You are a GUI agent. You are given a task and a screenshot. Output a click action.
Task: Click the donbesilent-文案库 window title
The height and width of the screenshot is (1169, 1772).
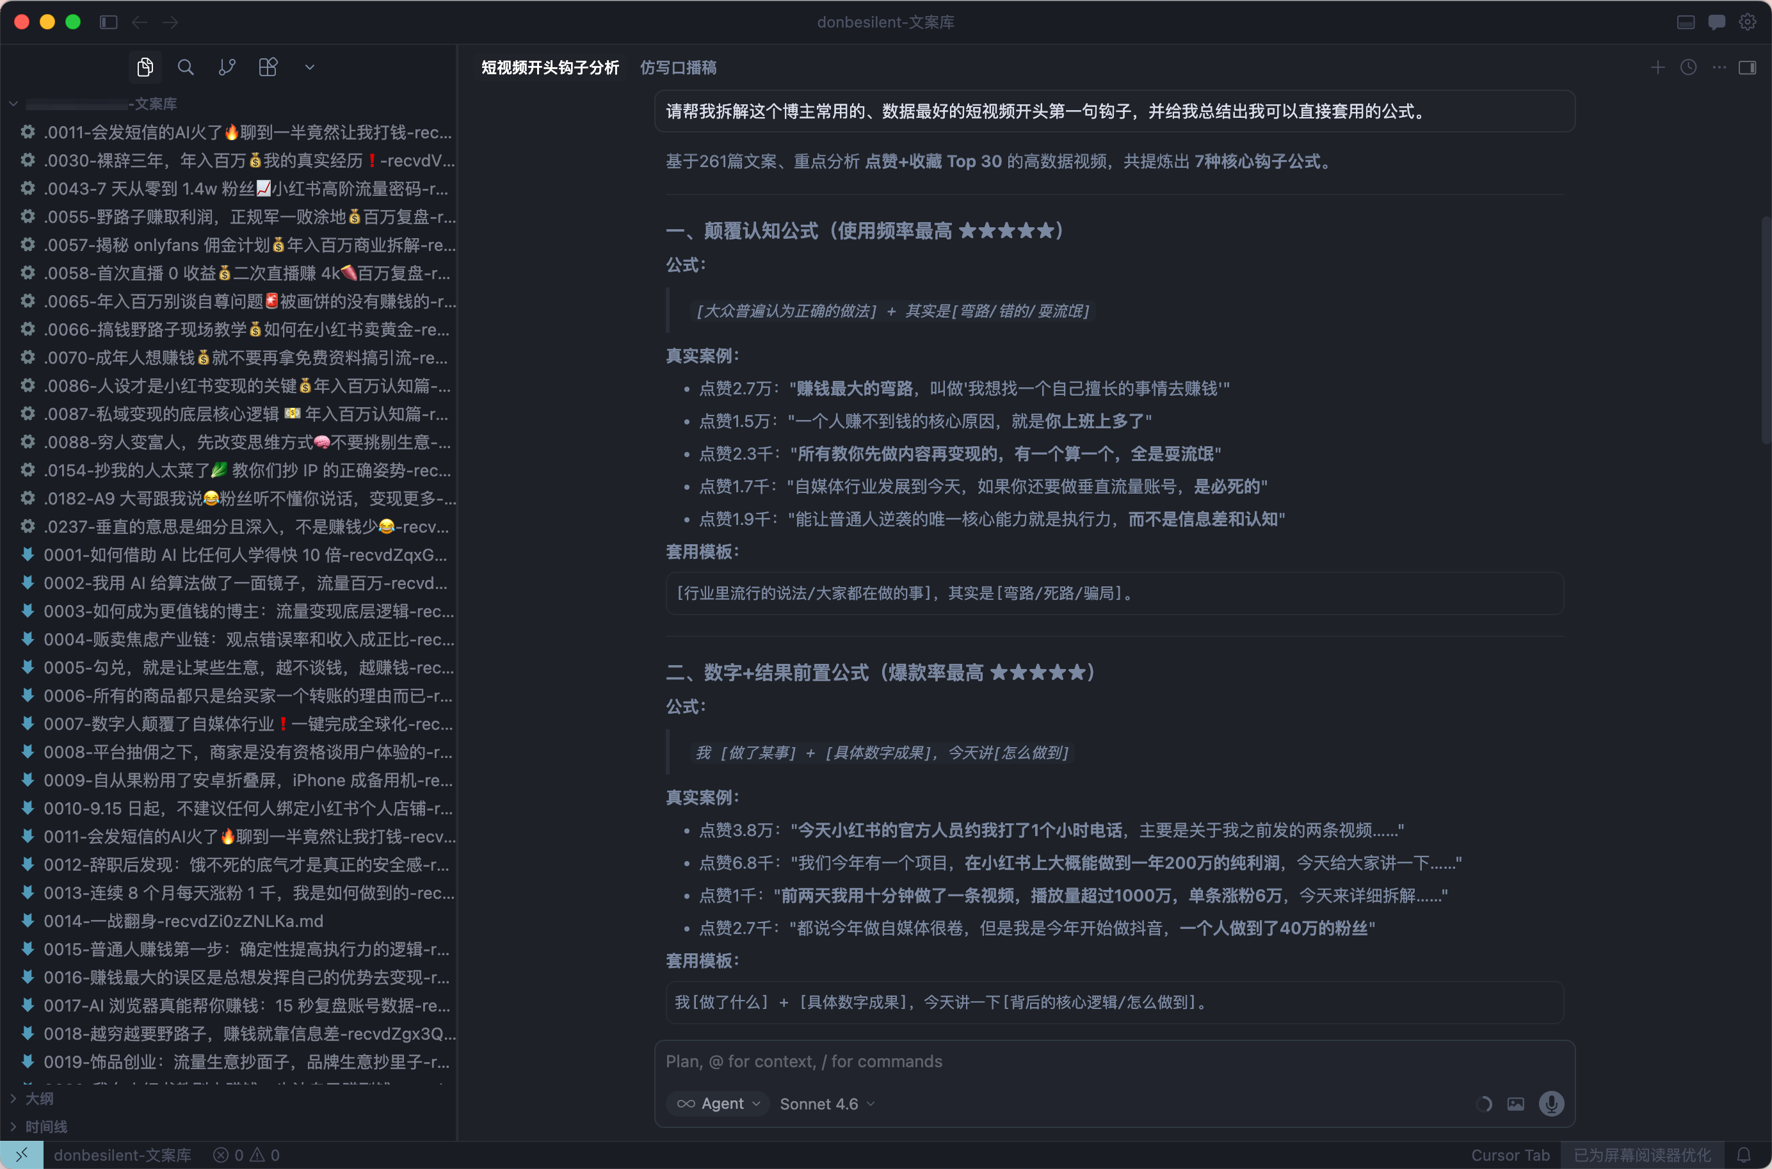click(x=885, y=22)
